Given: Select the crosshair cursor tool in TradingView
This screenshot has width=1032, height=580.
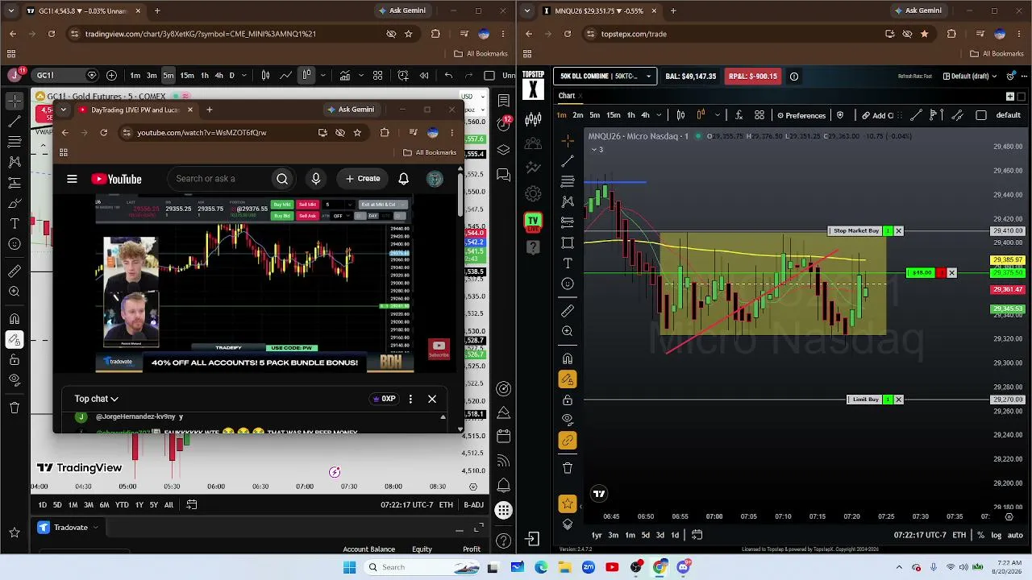Looking at the screenshot, I should (x=15, y=101).
